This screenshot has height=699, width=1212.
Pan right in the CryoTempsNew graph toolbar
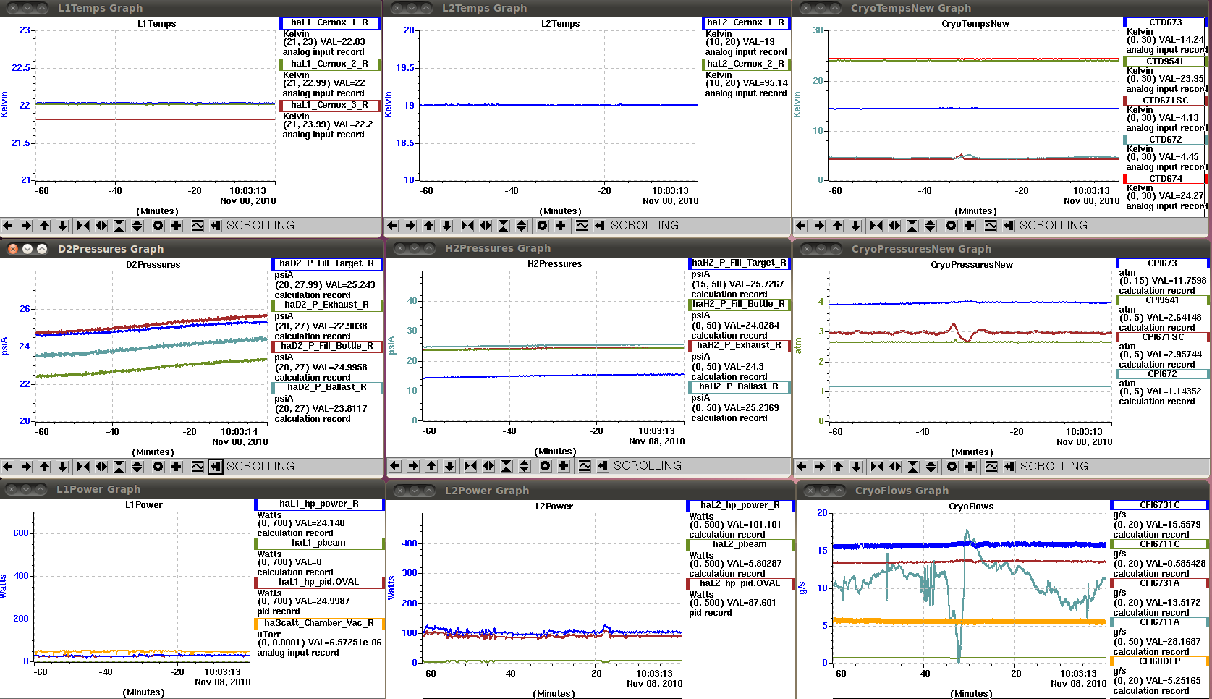(x=819, y=226)
